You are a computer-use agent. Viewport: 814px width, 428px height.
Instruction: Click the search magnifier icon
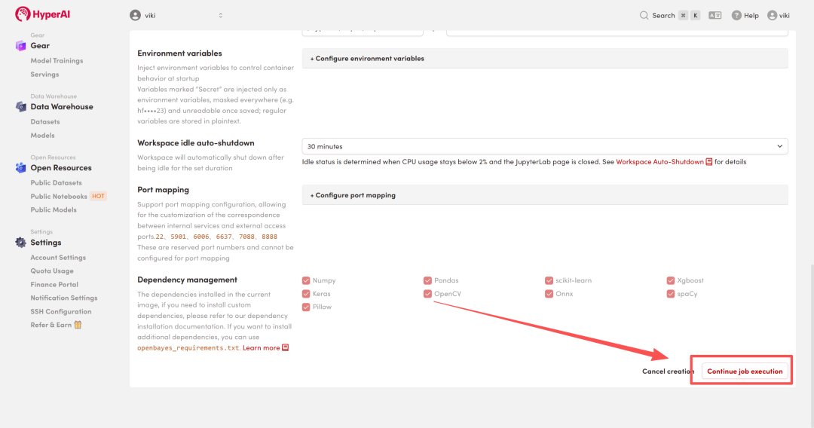[644, 16]
